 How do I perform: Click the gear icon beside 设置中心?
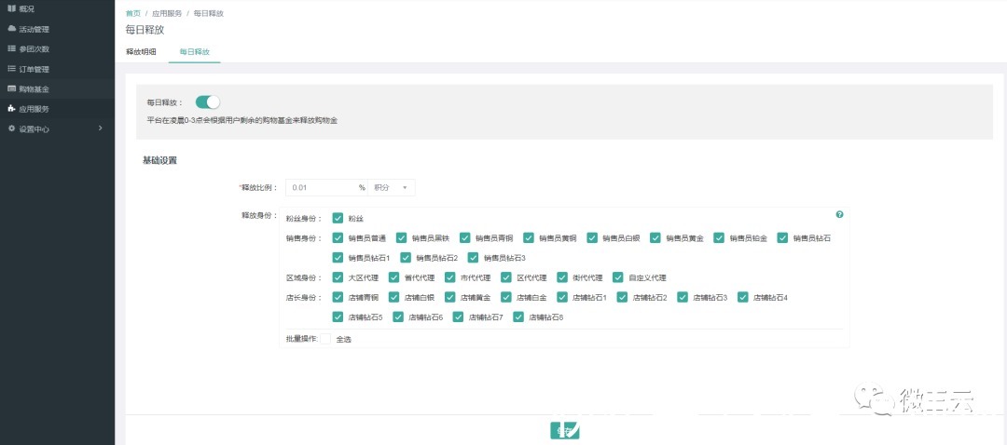coord(11,128)
